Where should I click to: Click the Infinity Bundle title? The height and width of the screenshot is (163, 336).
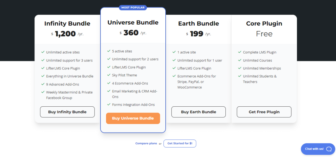point(67,24)
